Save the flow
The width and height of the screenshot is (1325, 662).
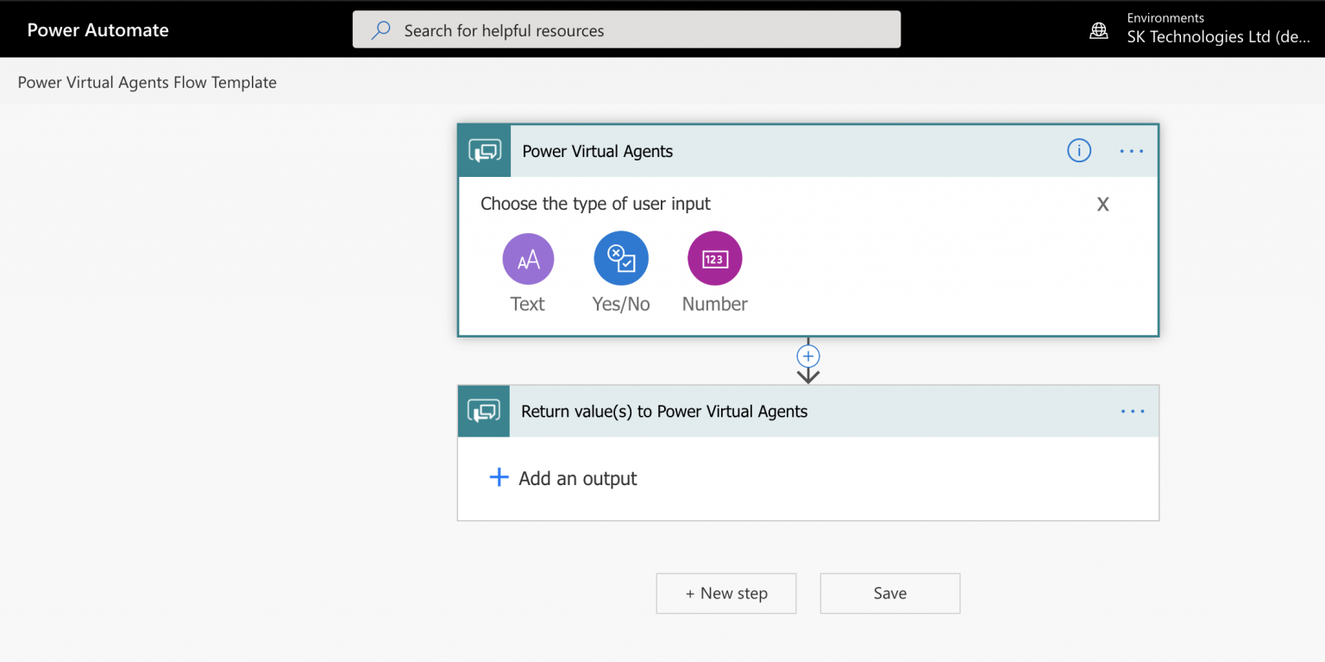coord(889,593)
